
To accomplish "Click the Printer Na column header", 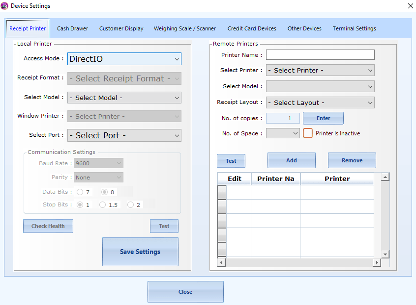I will 276,179.
